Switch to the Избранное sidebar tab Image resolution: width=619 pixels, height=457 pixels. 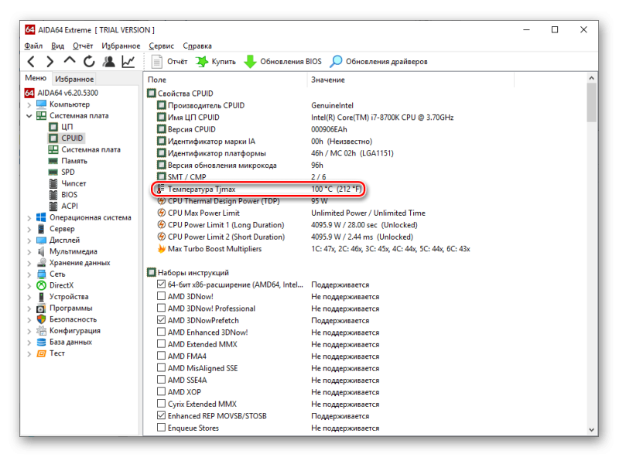pyautogui.click(x=74, y=79)
